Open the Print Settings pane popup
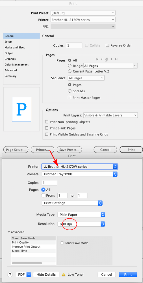Image resolution: width=143 pixels, height=283 pixels. click(x=72, y=203)
